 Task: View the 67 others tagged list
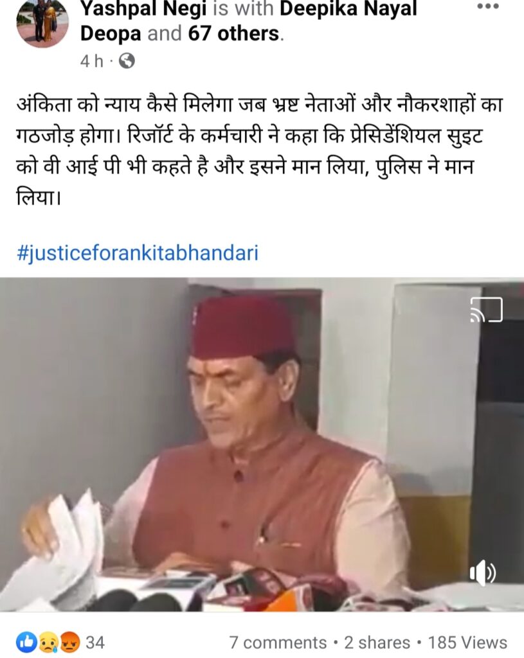click(233, 33)
